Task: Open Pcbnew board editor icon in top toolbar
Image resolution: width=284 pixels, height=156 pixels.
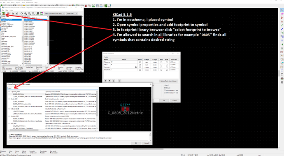Action: pyautogui.click(x=106, y=6)
